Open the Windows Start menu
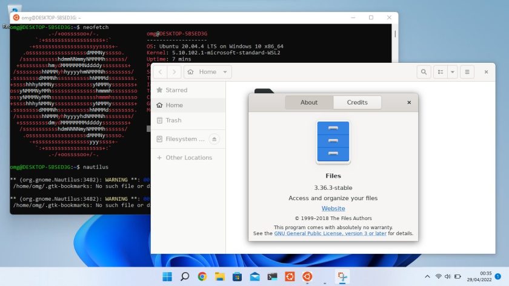The height and width of the screenshot is (286, 509). [167, 276]
